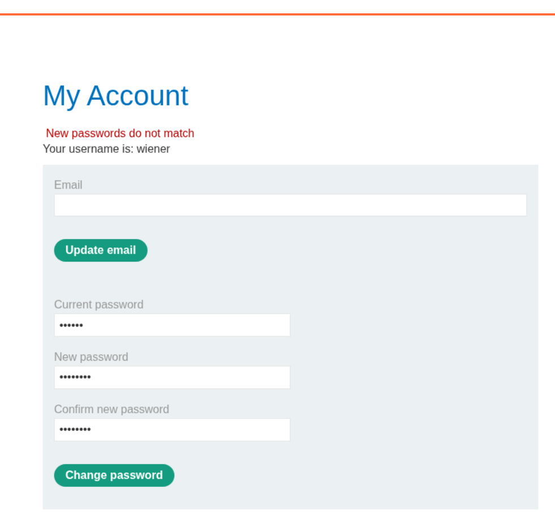Click the masked dots in New password
555x522 pixels.
tap(75, 378)
